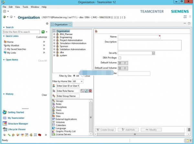This screenshot has height=144, width=194.
Task: Open the Back history dropdown arrow
Action: (8, 17)
